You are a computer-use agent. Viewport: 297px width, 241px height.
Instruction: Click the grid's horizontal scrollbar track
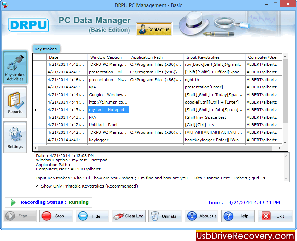[155, 148]
